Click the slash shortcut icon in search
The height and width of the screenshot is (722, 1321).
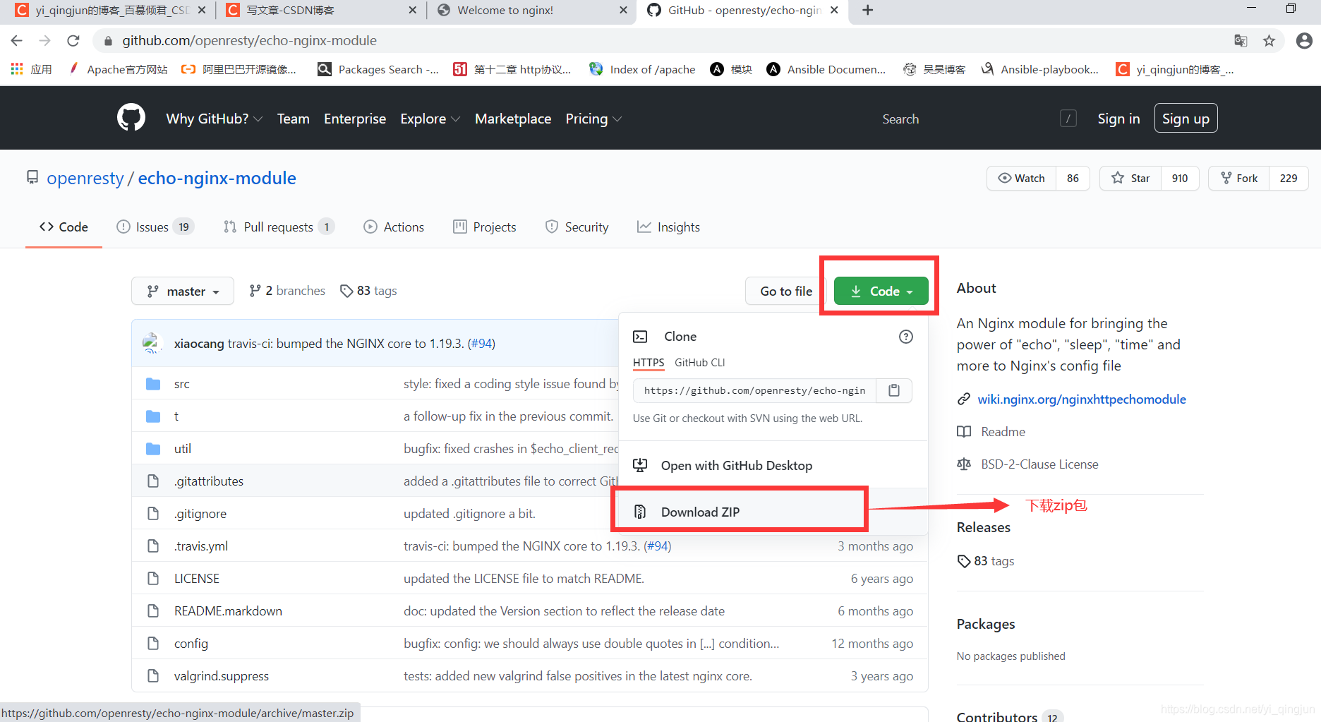tap(1068, 119)
